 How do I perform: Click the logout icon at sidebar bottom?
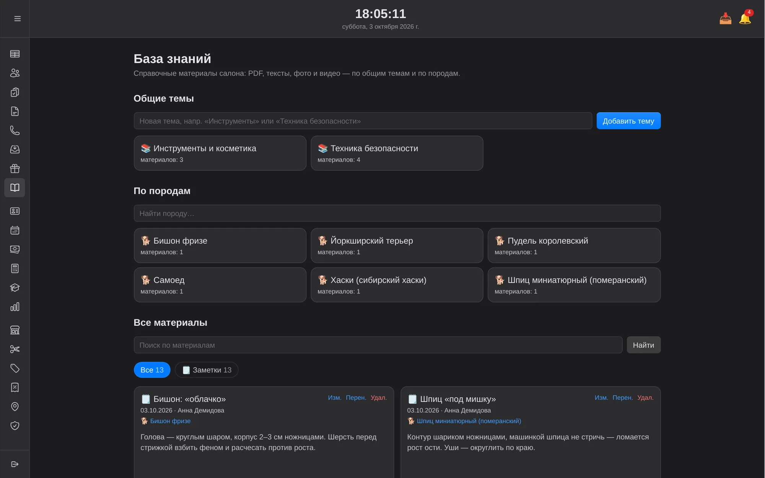pos(15,464)
